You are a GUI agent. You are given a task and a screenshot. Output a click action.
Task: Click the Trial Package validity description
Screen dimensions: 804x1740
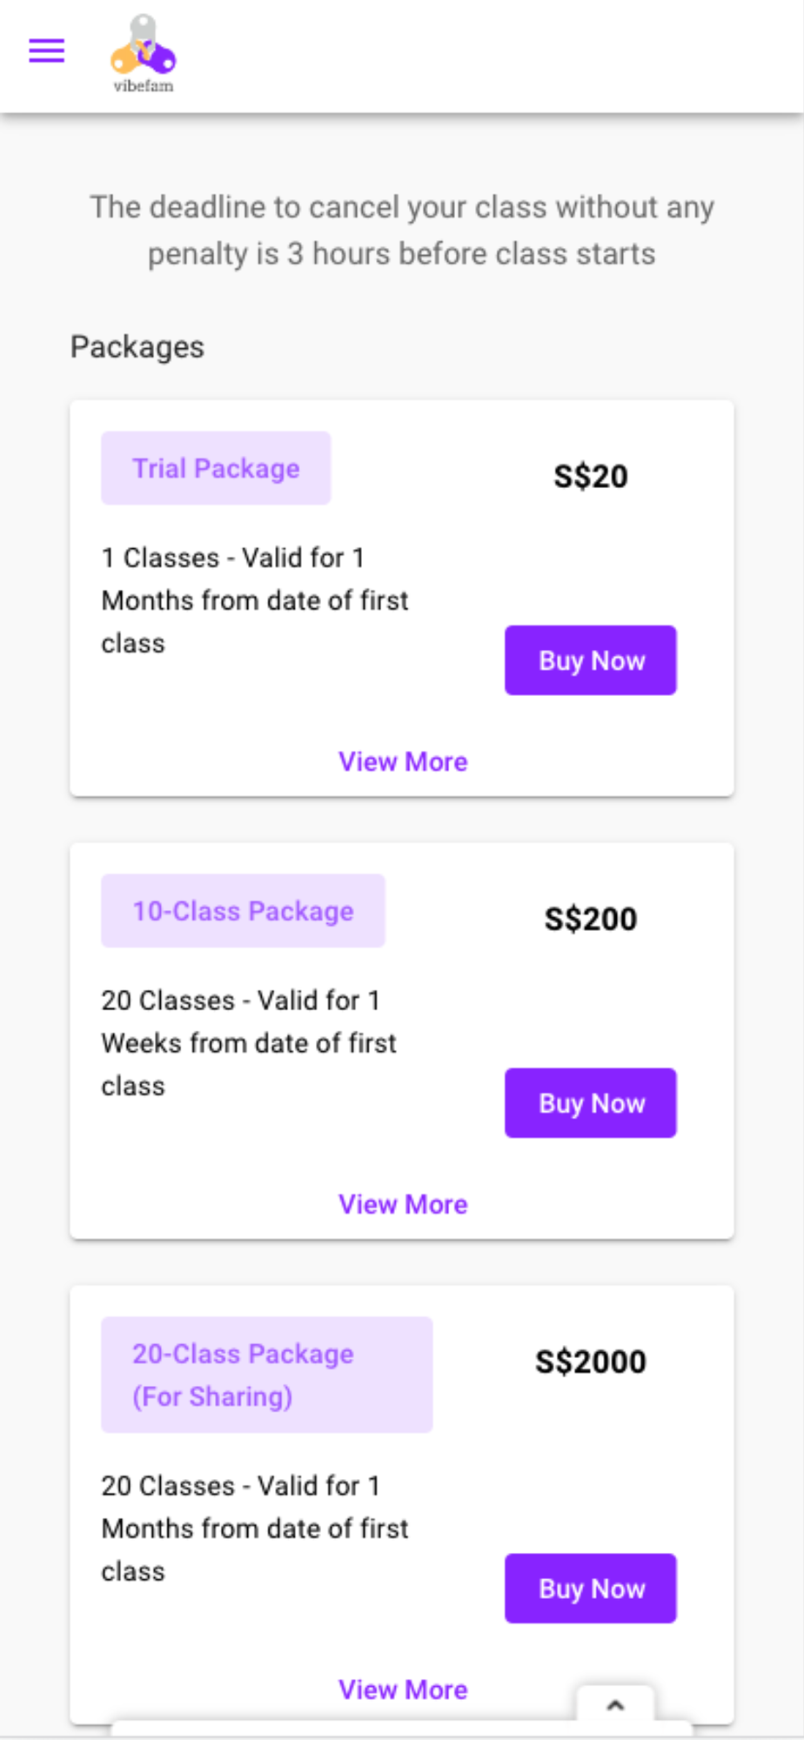coord(255,600)
